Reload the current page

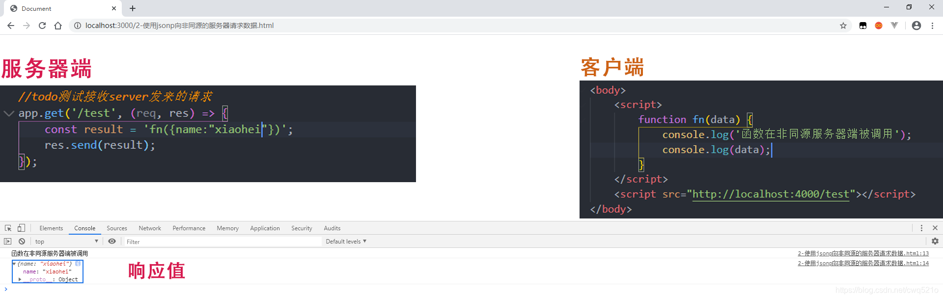42,26
